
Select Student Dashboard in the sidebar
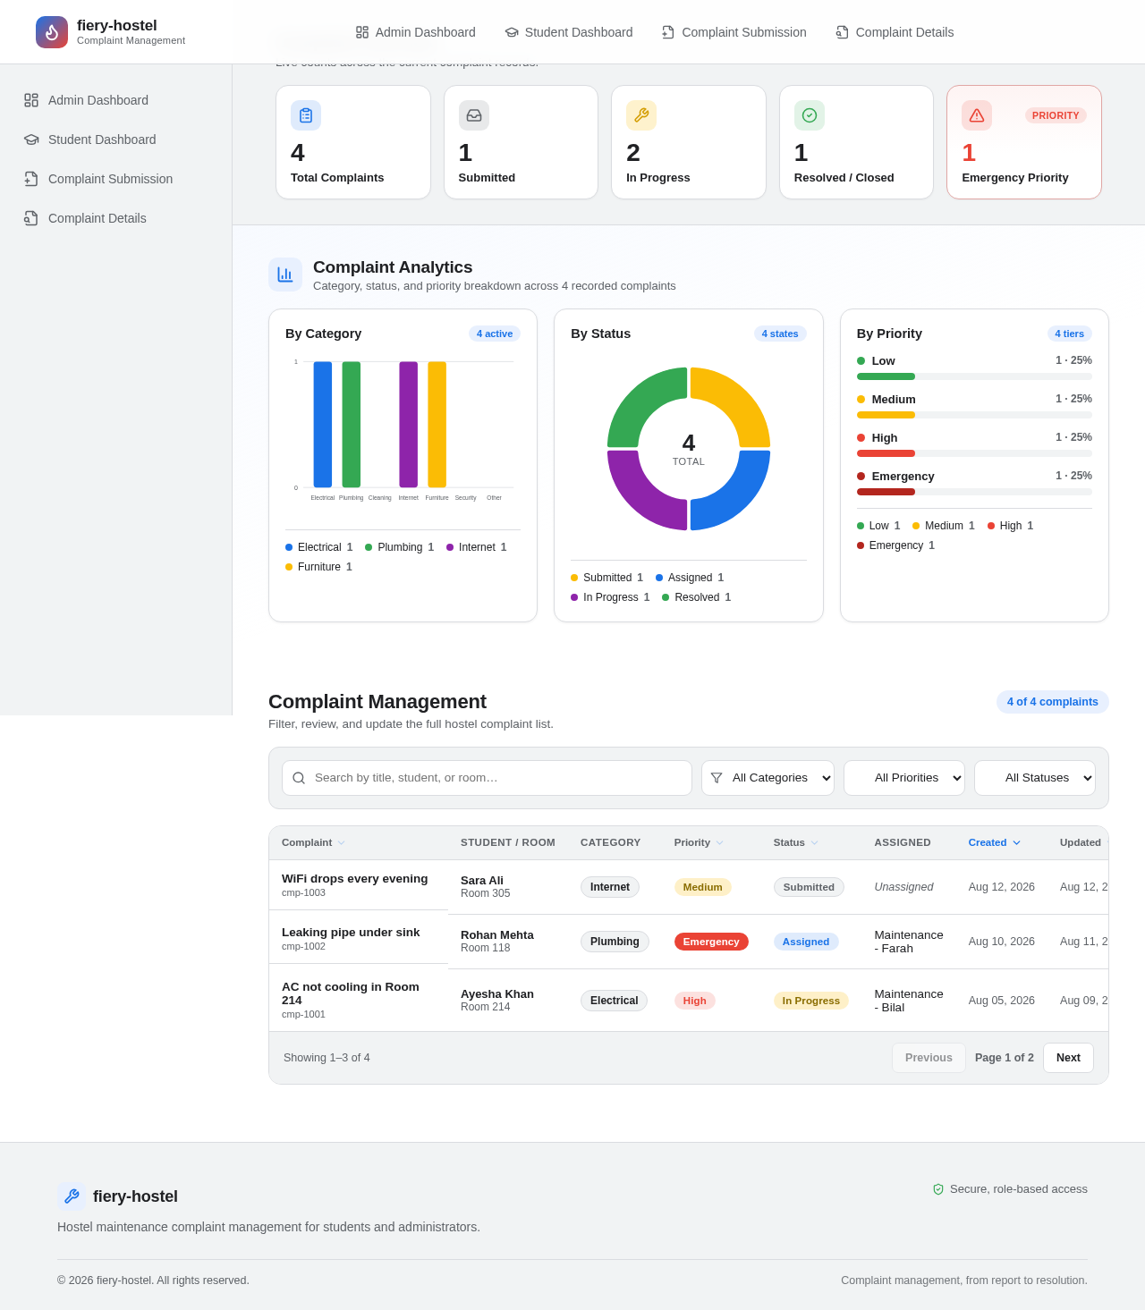(115, 139)
